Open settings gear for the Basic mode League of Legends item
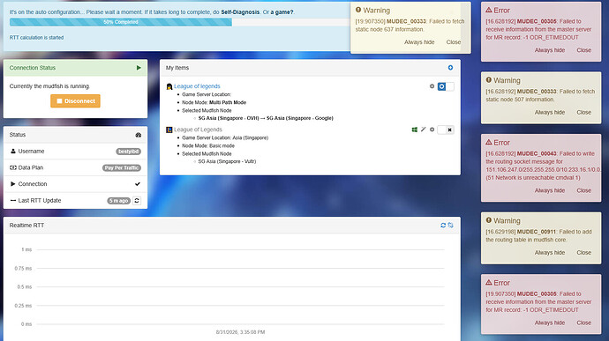Image resolution: width=609 pixels, height=341 pixels. 432,130
